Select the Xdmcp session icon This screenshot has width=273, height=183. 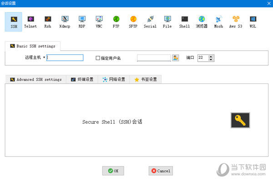[65, 22]
